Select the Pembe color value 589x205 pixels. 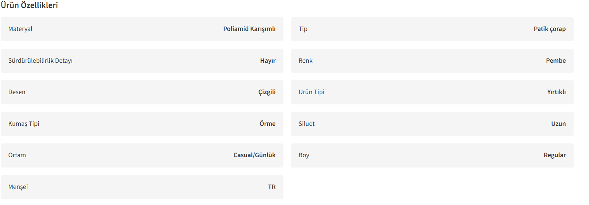coord(556,61)
